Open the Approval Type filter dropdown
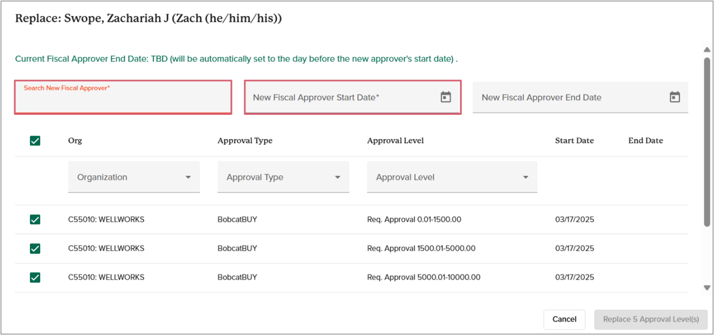714x335 pixels. 283,177
